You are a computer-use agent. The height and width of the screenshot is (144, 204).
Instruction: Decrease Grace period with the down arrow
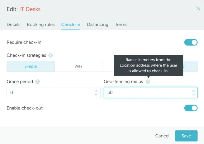click(96, 95)
